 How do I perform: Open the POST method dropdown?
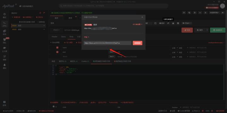pos(56,30)
